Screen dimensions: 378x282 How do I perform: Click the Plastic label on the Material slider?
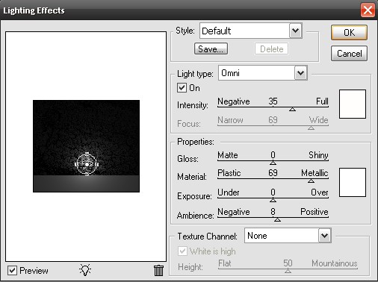(229, 173)
